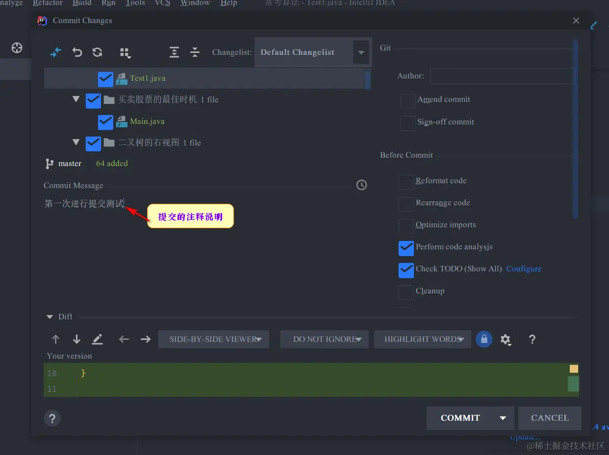
Task: Open commit message history clock icon
Action: pyautogui.click(x=361, y=185)
